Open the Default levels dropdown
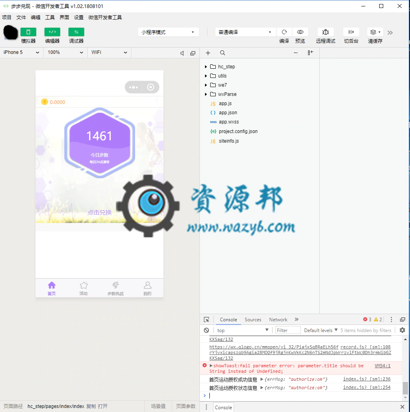Screen dimensions: 410x412 click(320, 330)
